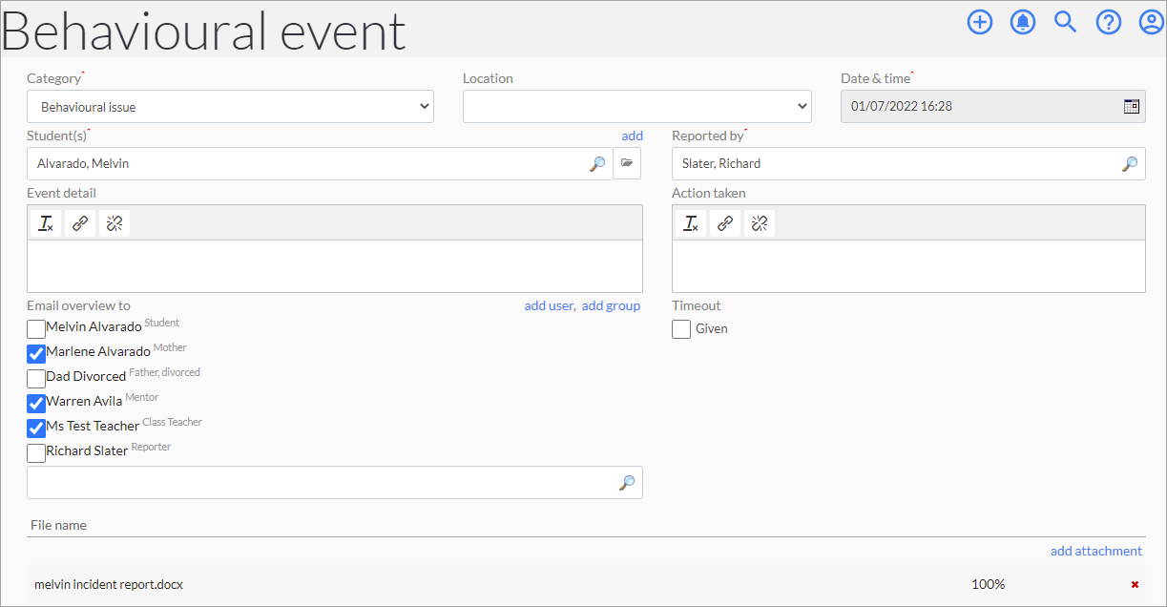Click the folder icon beside Student(s) field

tap(627, 163)
